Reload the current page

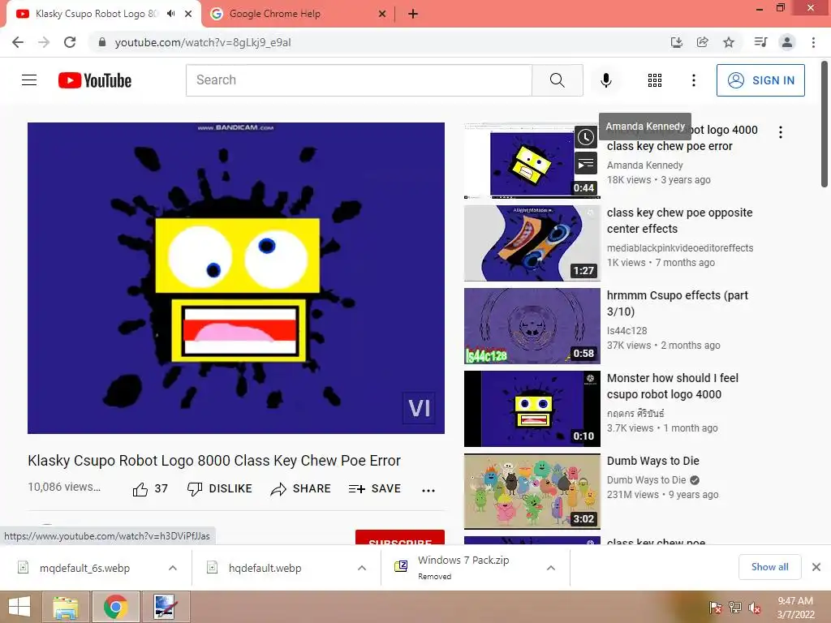[70, 42]
